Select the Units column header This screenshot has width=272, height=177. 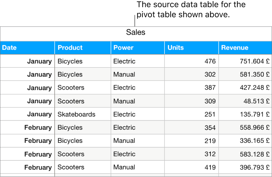191,48
